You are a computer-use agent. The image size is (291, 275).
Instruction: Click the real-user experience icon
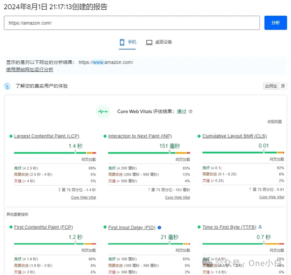pos(7,86)
